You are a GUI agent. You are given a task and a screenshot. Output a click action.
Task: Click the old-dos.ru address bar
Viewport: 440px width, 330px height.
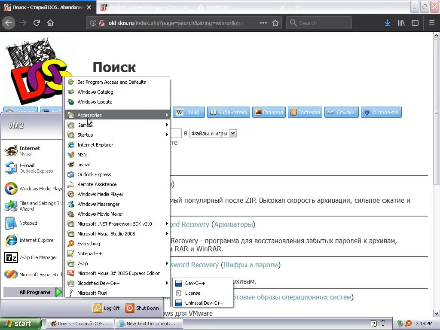pos(175,23)
